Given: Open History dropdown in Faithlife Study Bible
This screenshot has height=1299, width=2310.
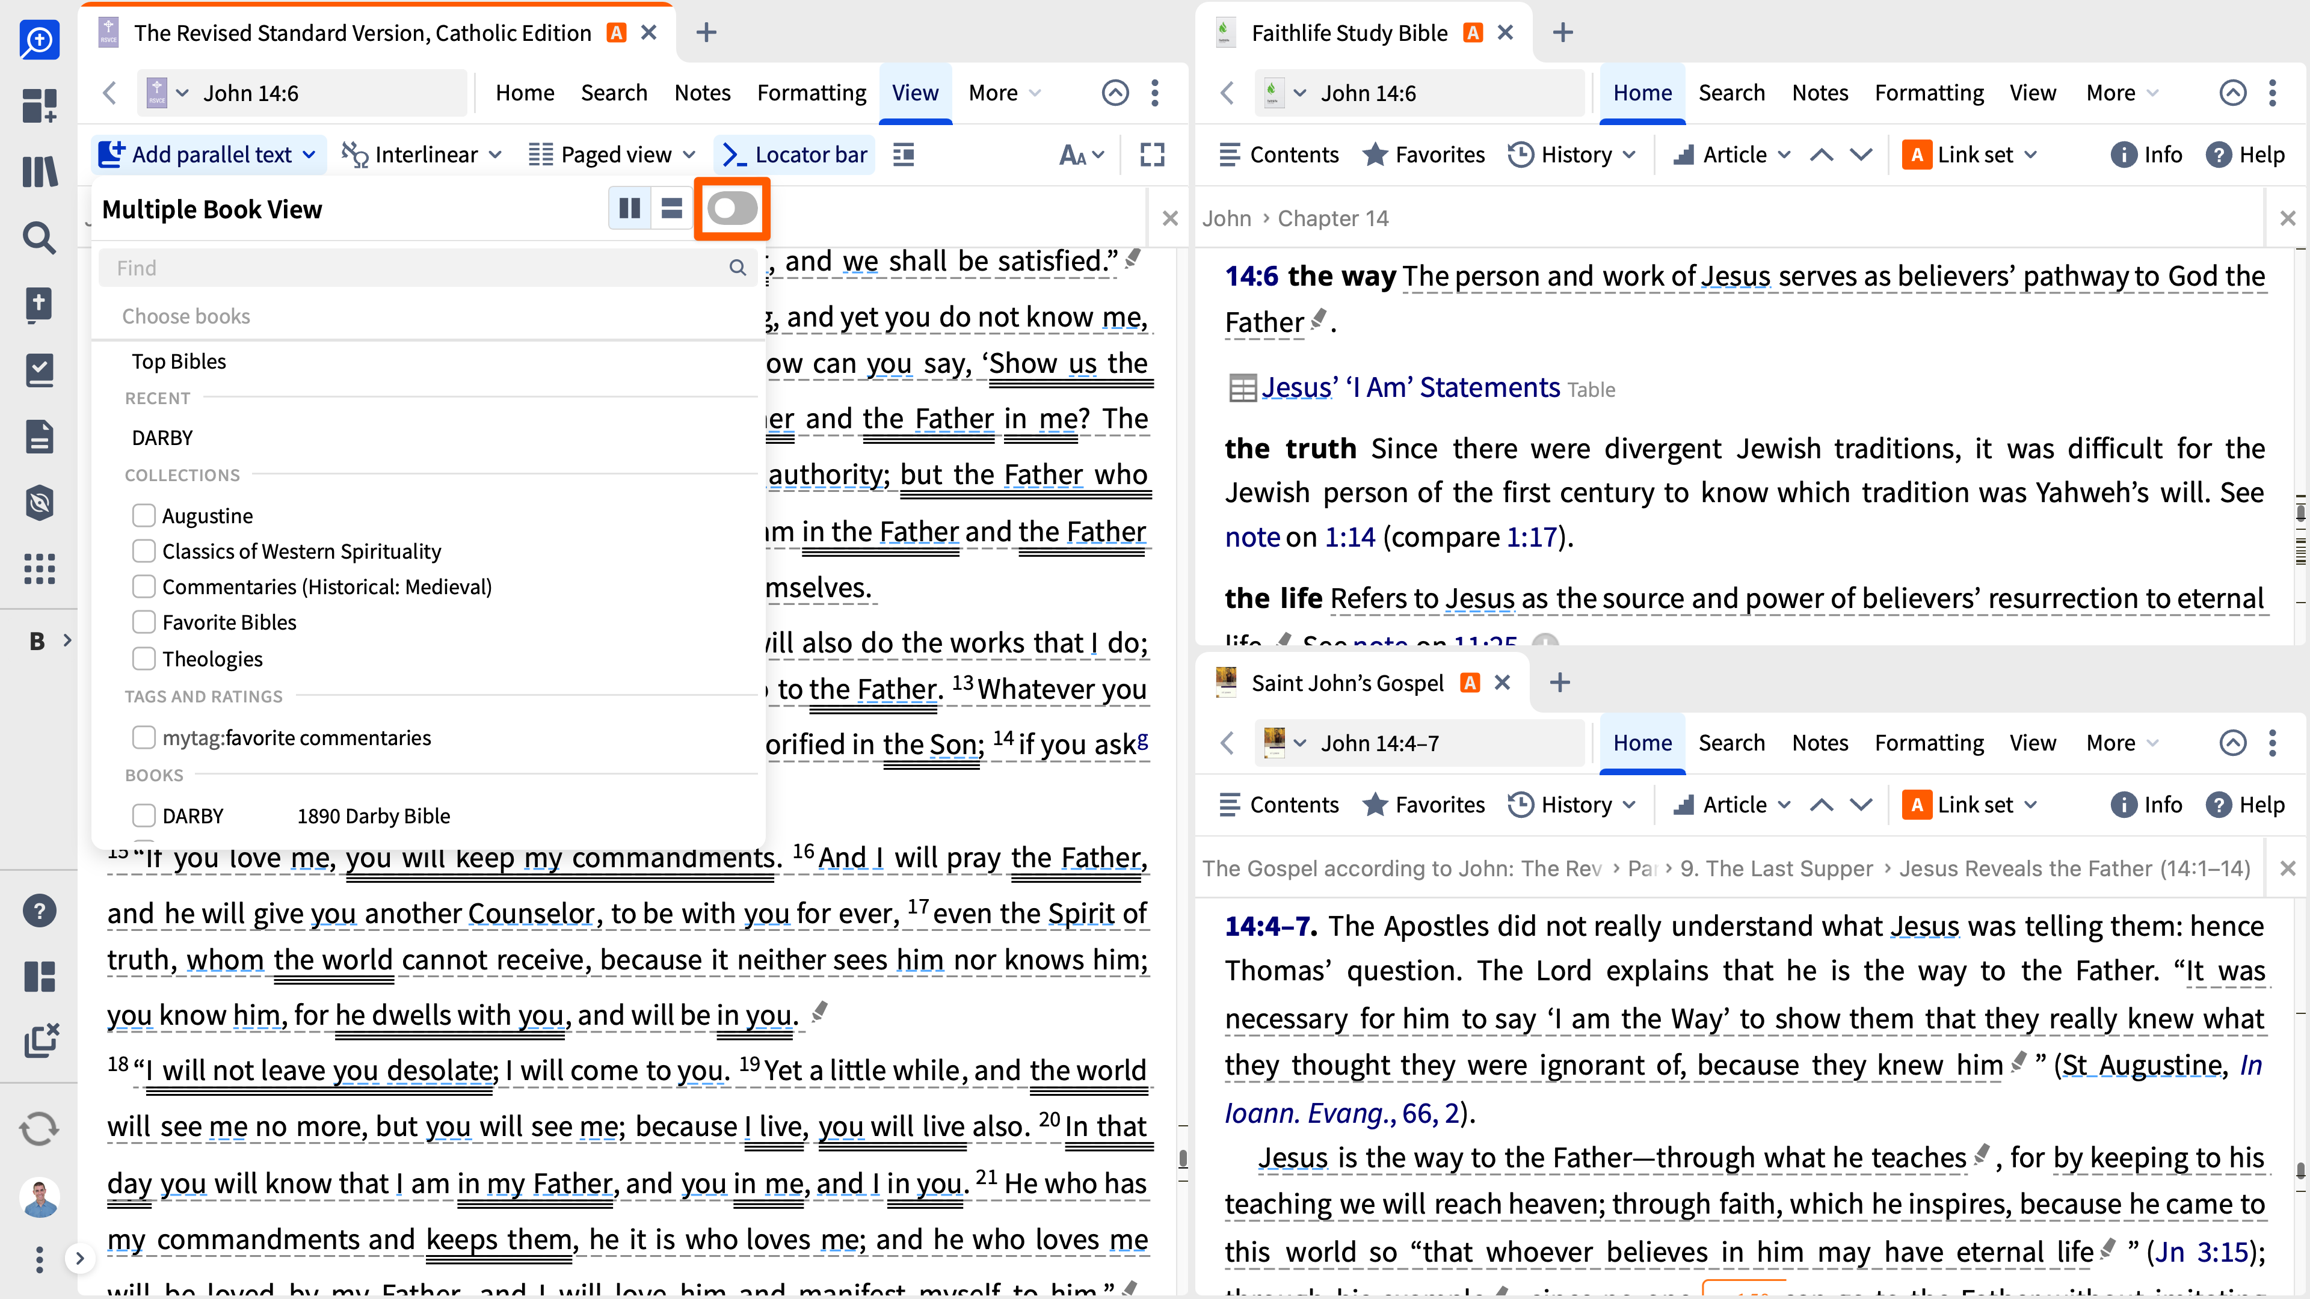Looking at the screenshot, I should point(1572,155).
